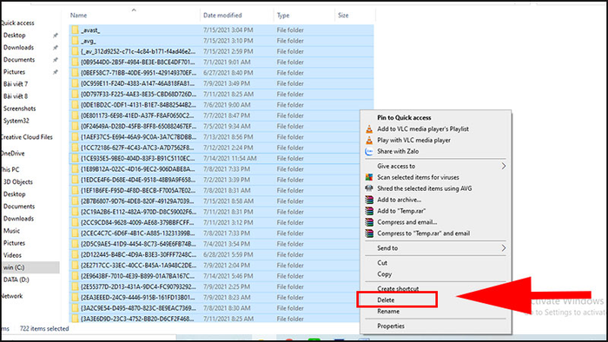Choose Delete from the context menu
The height and width of the screenshot is (342, 608).
386,300
